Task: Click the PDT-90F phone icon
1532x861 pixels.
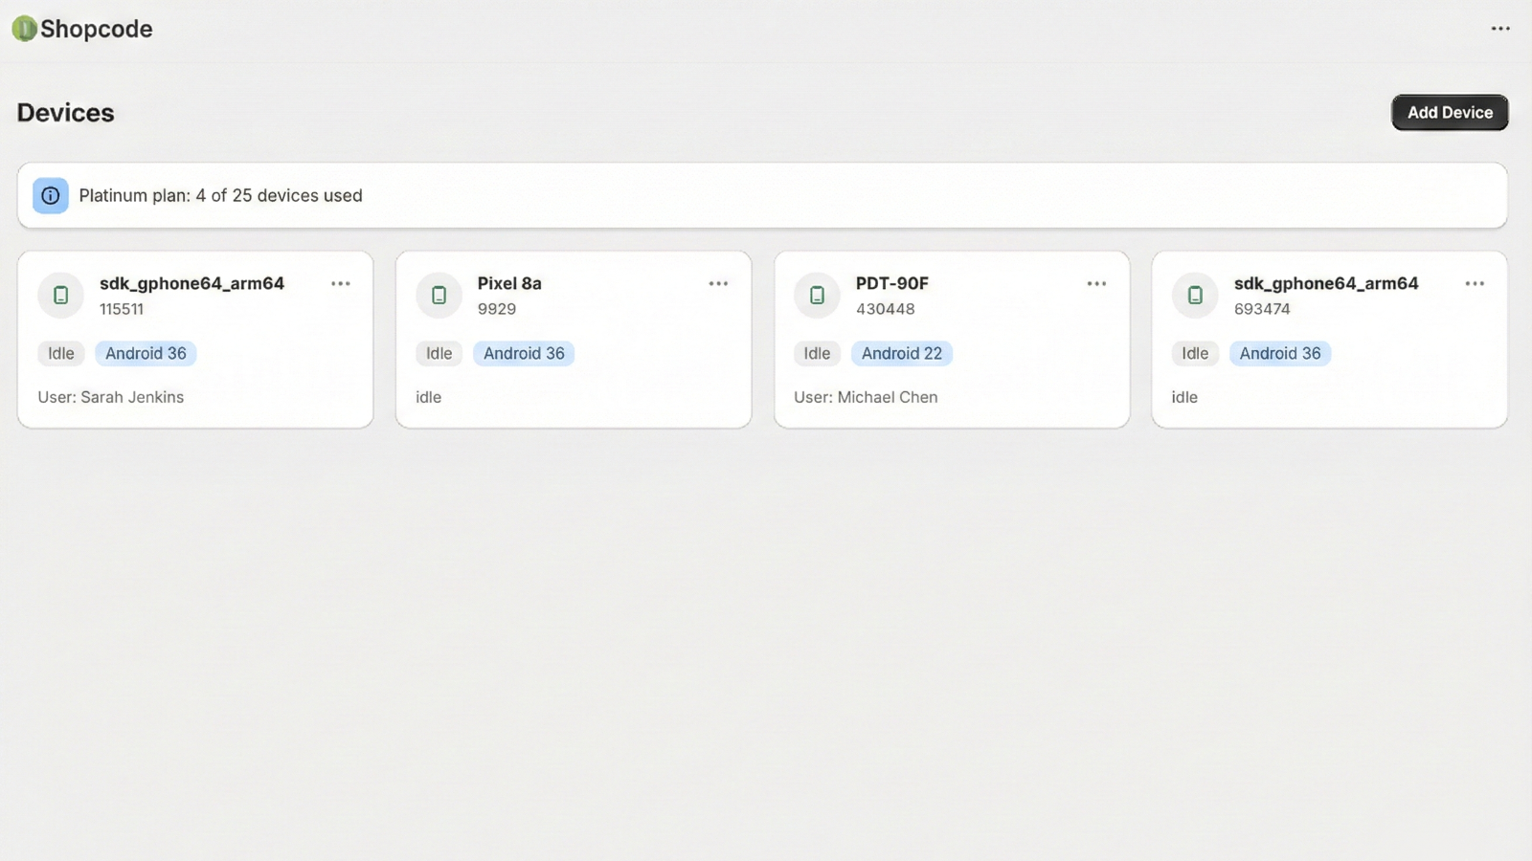Action: click(x=817, y=295)
